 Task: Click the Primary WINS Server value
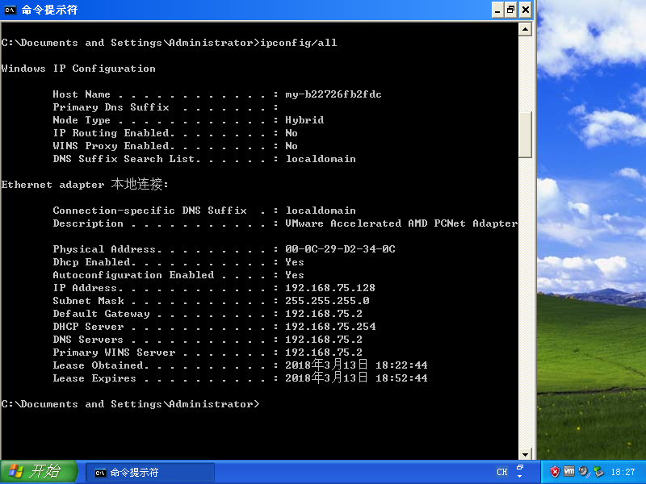[x=324, y=353]
